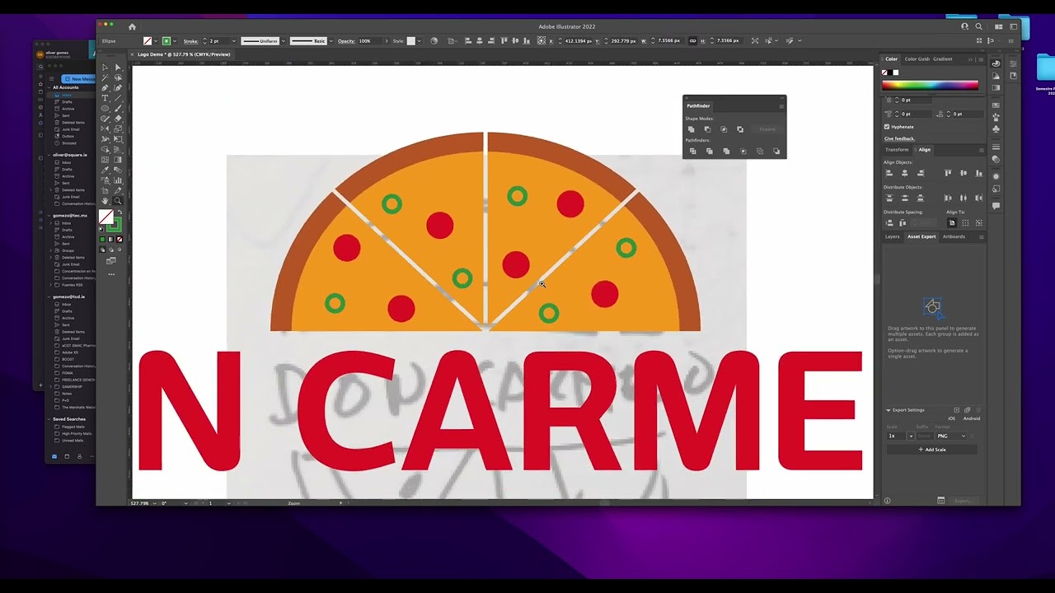The width and height of the screenshot is (1055, 593).
Task: Open the Style dropdown in control bar
Action: coord(420,40)
